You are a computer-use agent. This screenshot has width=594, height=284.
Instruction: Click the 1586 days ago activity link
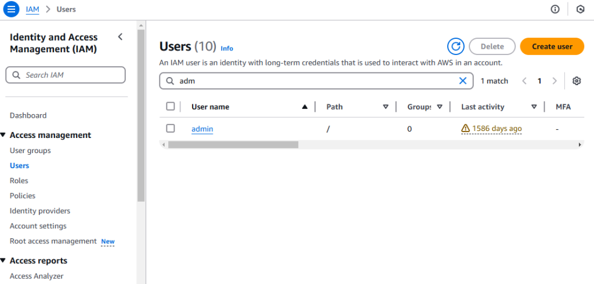[497, 129]
